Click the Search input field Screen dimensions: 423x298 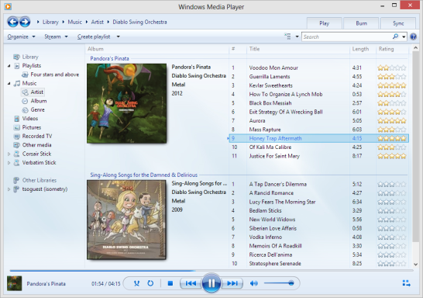pyautogui.click(x=346, y=36)
